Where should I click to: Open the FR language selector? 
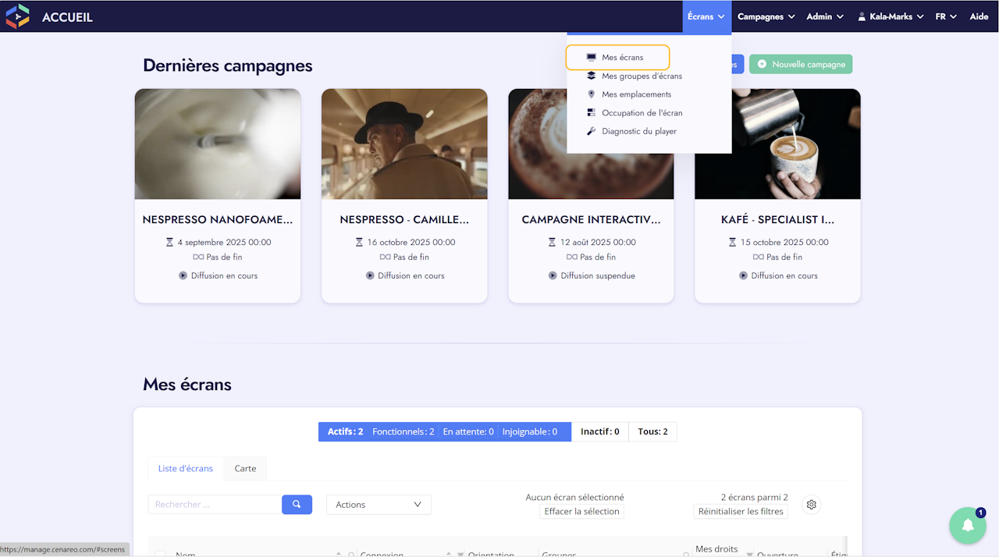point(946,16)
